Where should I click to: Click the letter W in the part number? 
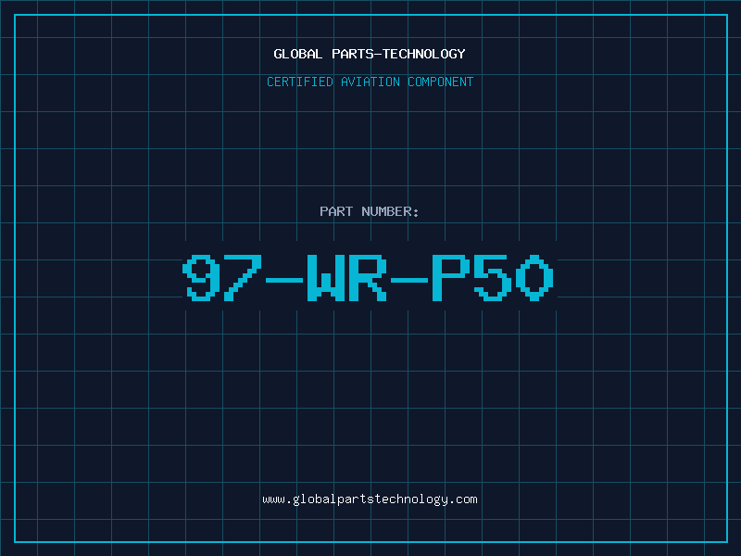click(328, 278)
